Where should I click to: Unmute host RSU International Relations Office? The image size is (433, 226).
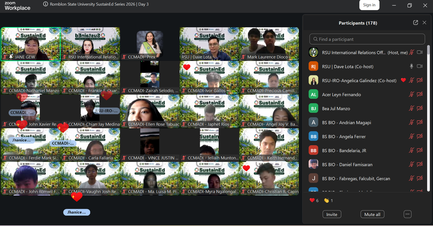tap(411, 53)
